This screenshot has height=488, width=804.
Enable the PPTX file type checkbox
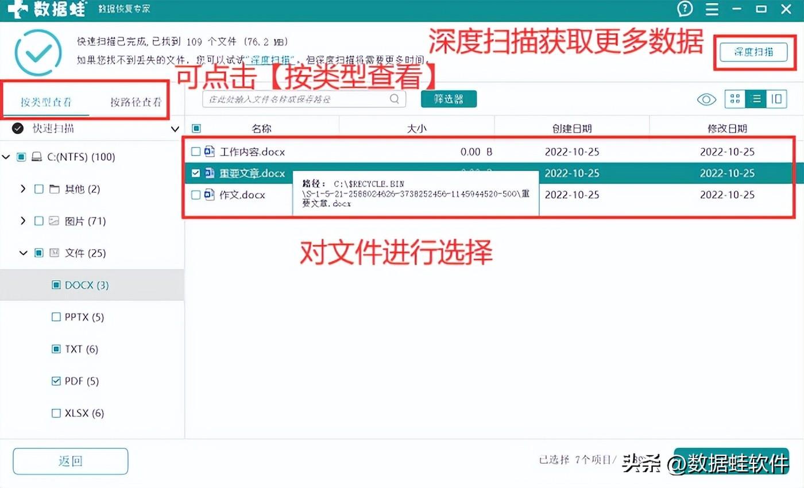tap(56, 317)
